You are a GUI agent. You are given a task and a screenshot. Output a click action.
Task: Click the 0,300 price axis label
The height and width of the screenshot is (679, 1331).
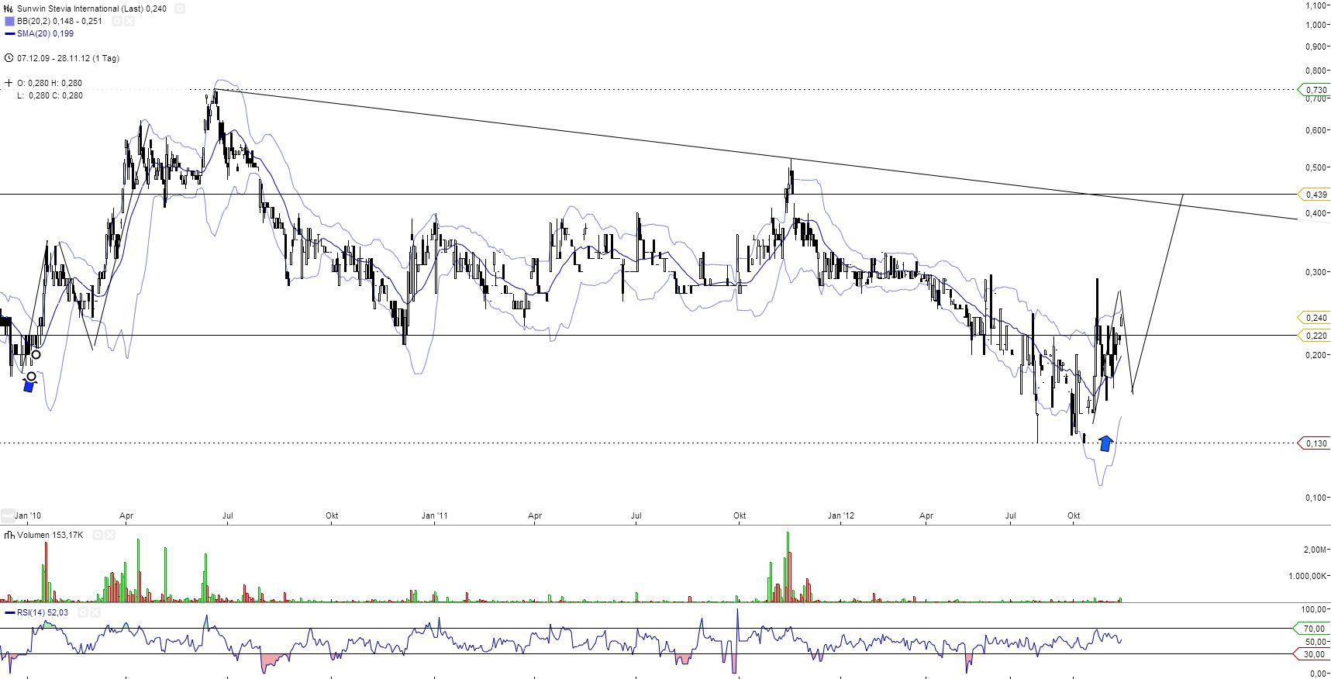1316,272
